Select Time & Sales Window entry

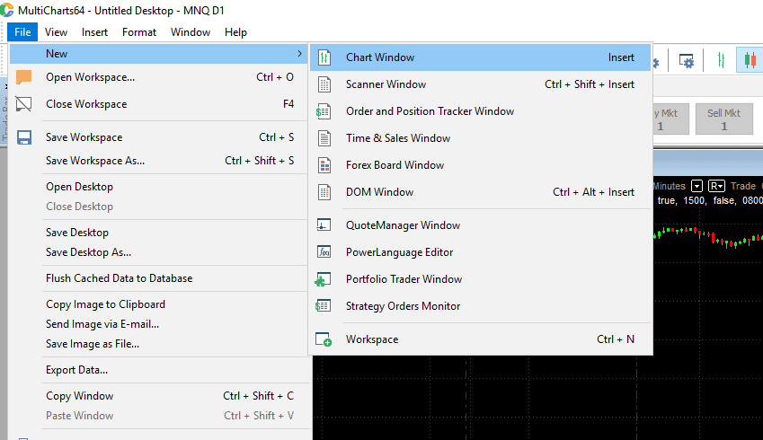click(480, 138)
